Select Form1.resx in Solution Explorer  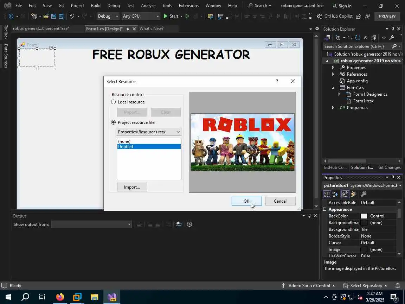[x=363, y=101]
